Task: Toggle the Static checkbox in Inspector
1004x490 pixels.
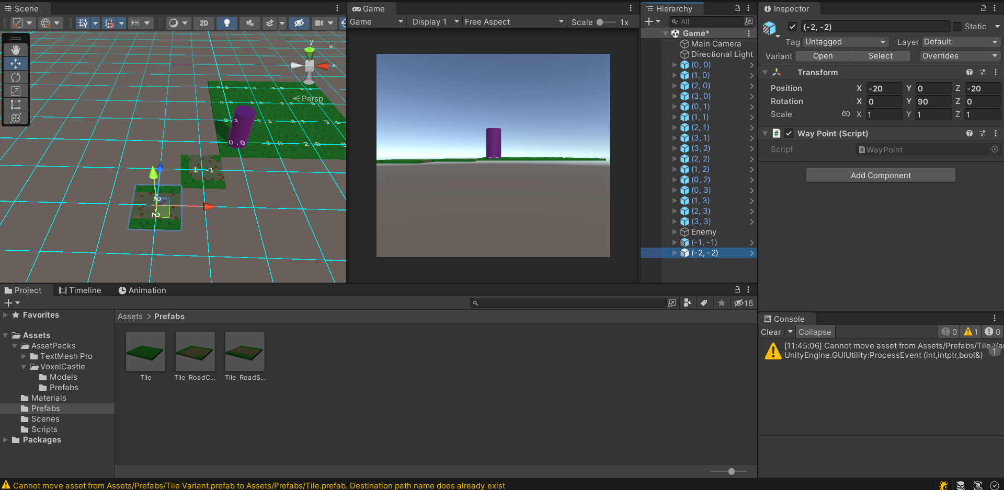Action: click(x=957, y=27)
